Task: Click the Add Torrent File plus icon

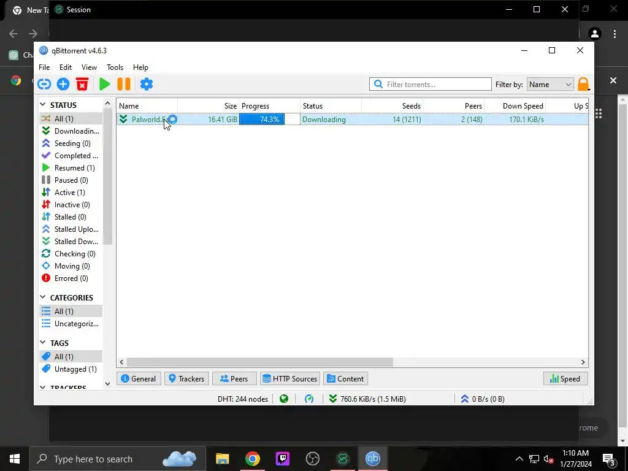Action: coord(63,84)
